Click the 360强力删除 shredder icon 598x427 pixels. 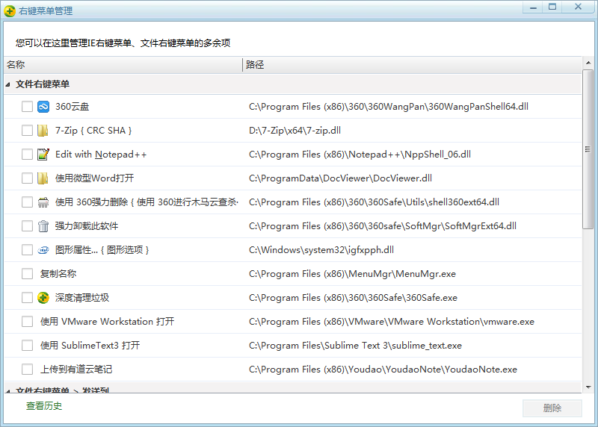pyautogui.click(x=43, y=202)
